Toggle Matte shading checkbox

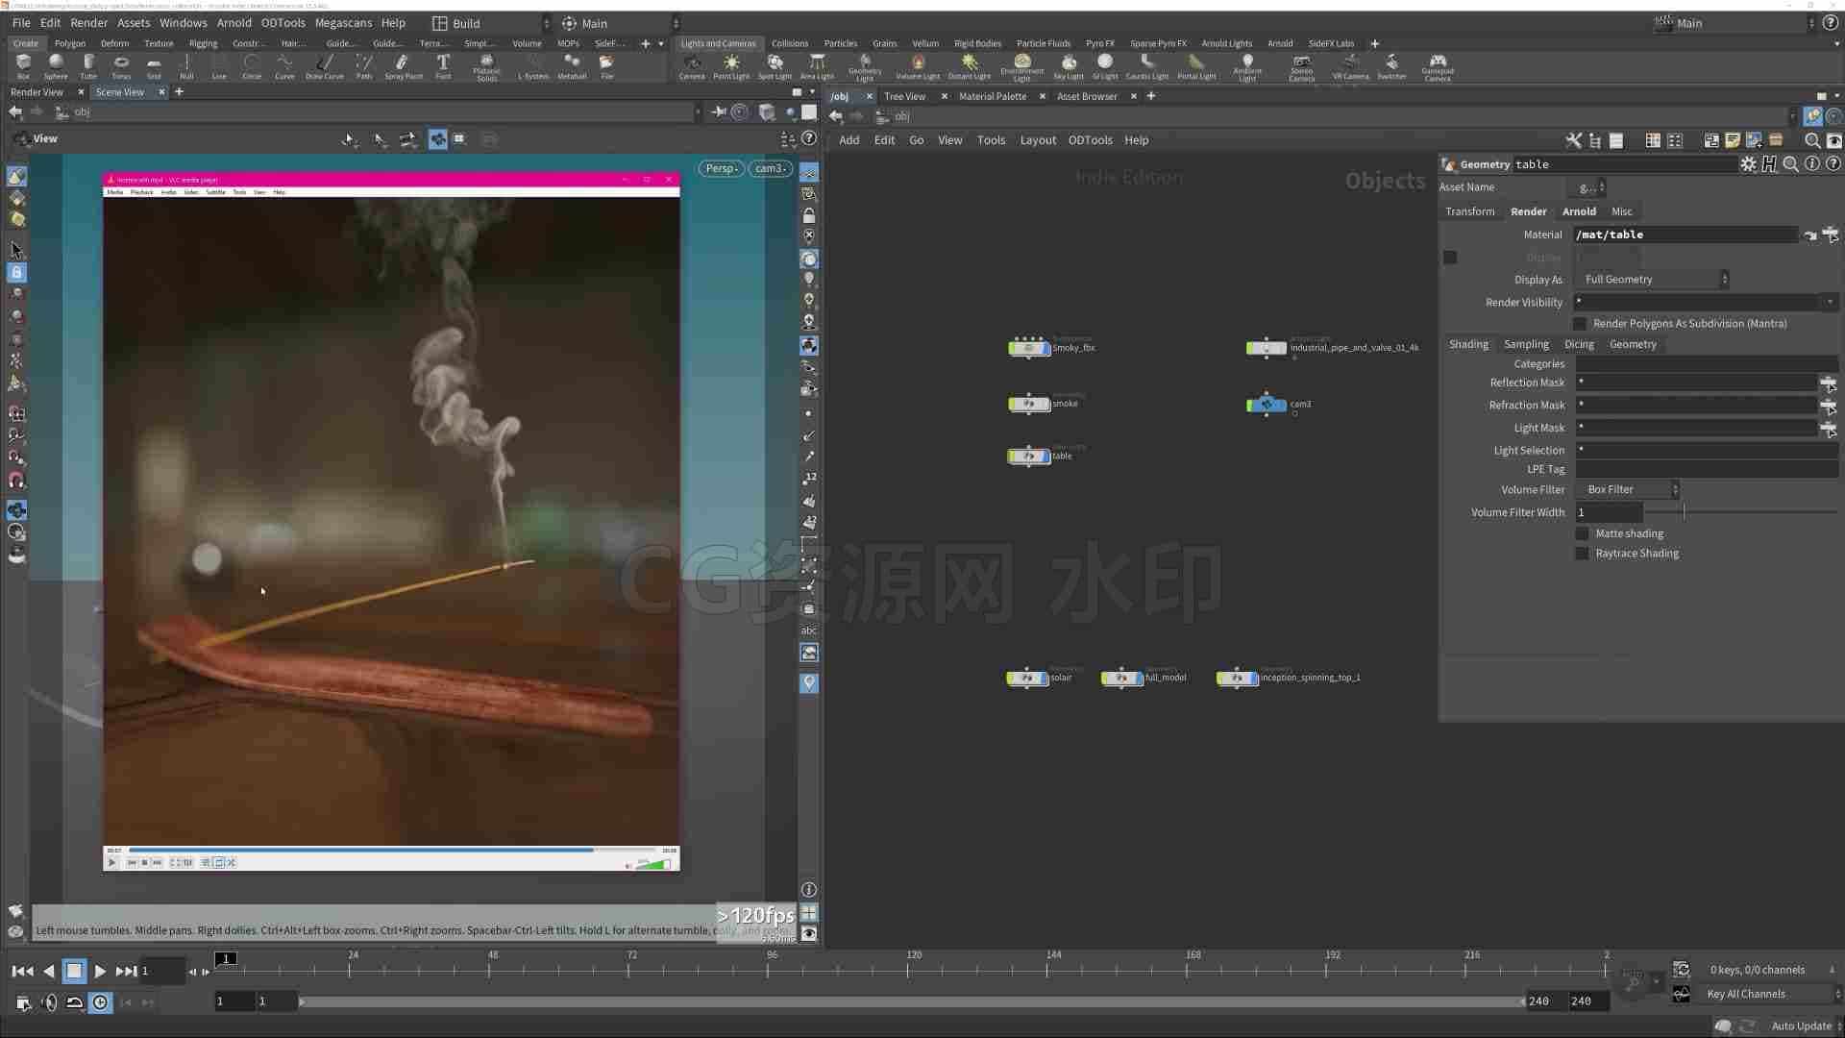pos(1582,533)
